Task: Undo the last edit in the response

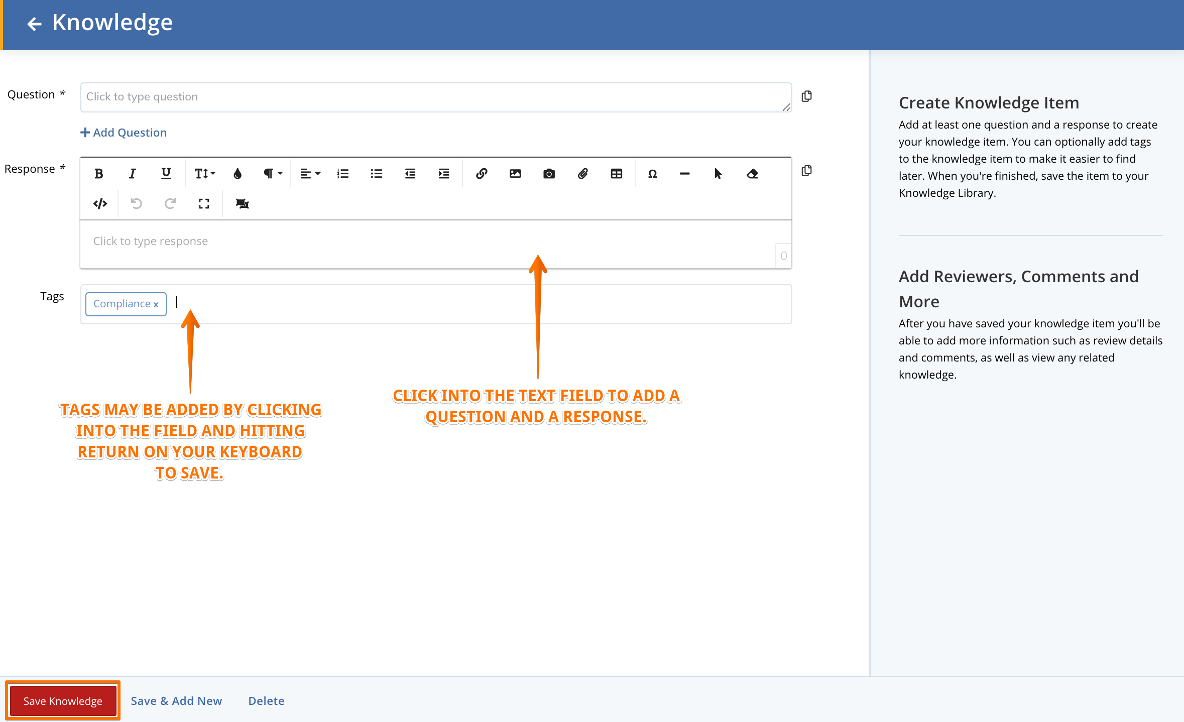Action: [136, 203]
